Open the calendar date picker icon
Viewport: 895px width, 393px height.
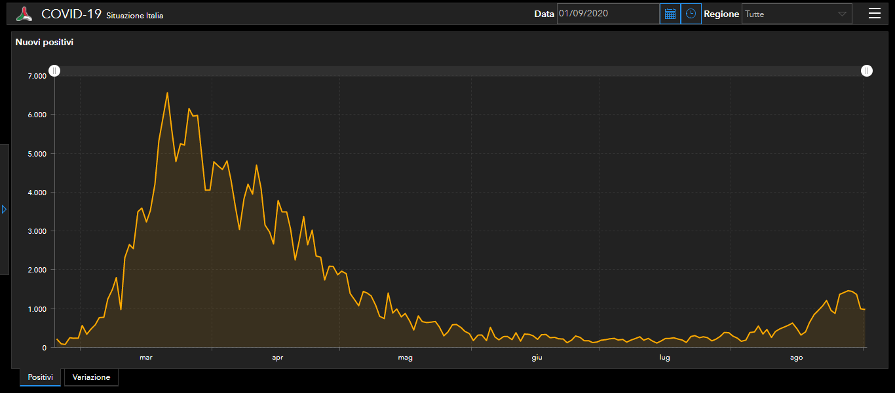tap(670, 14)
